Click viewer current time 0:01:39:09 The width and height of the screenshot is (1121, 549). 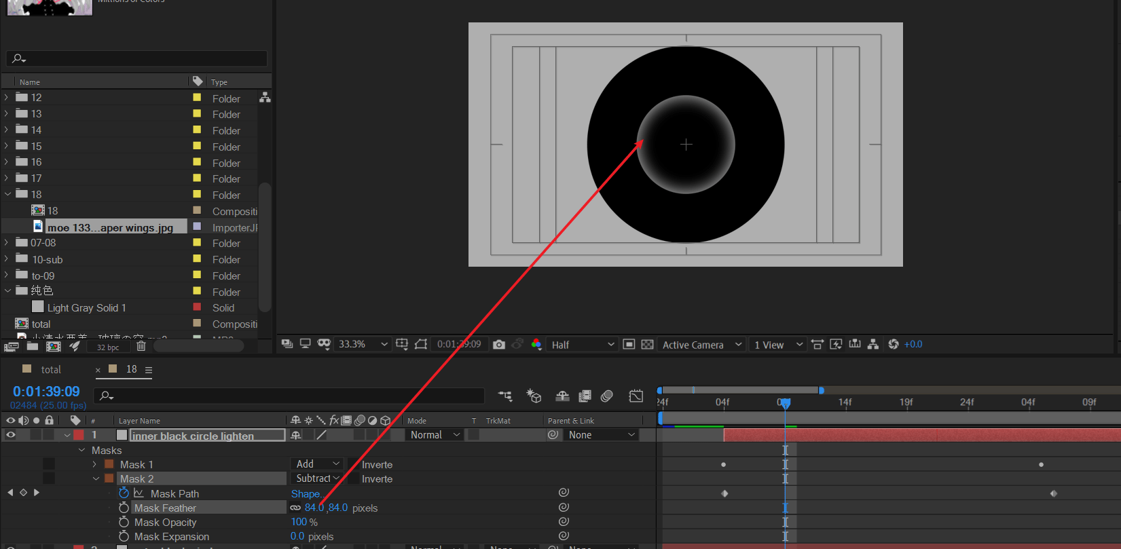[459, 344]
